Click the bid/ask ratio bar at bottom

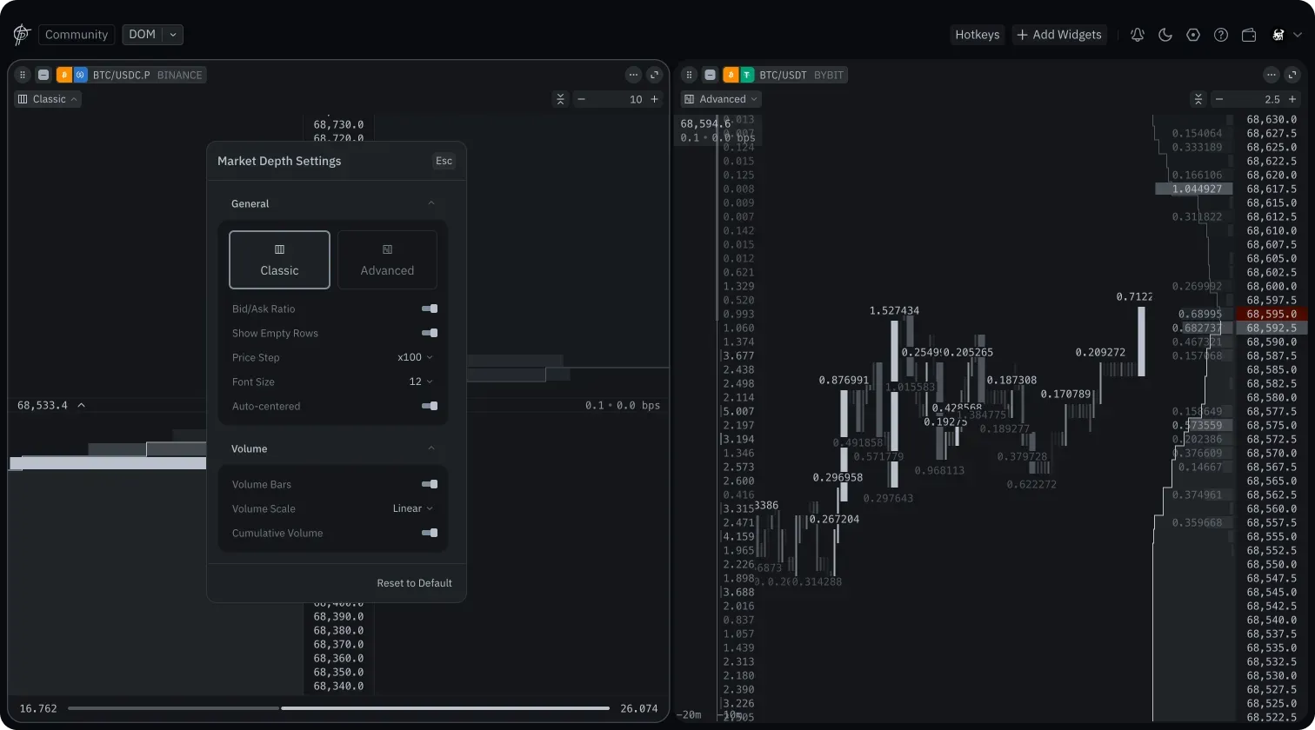pos(338,708)
